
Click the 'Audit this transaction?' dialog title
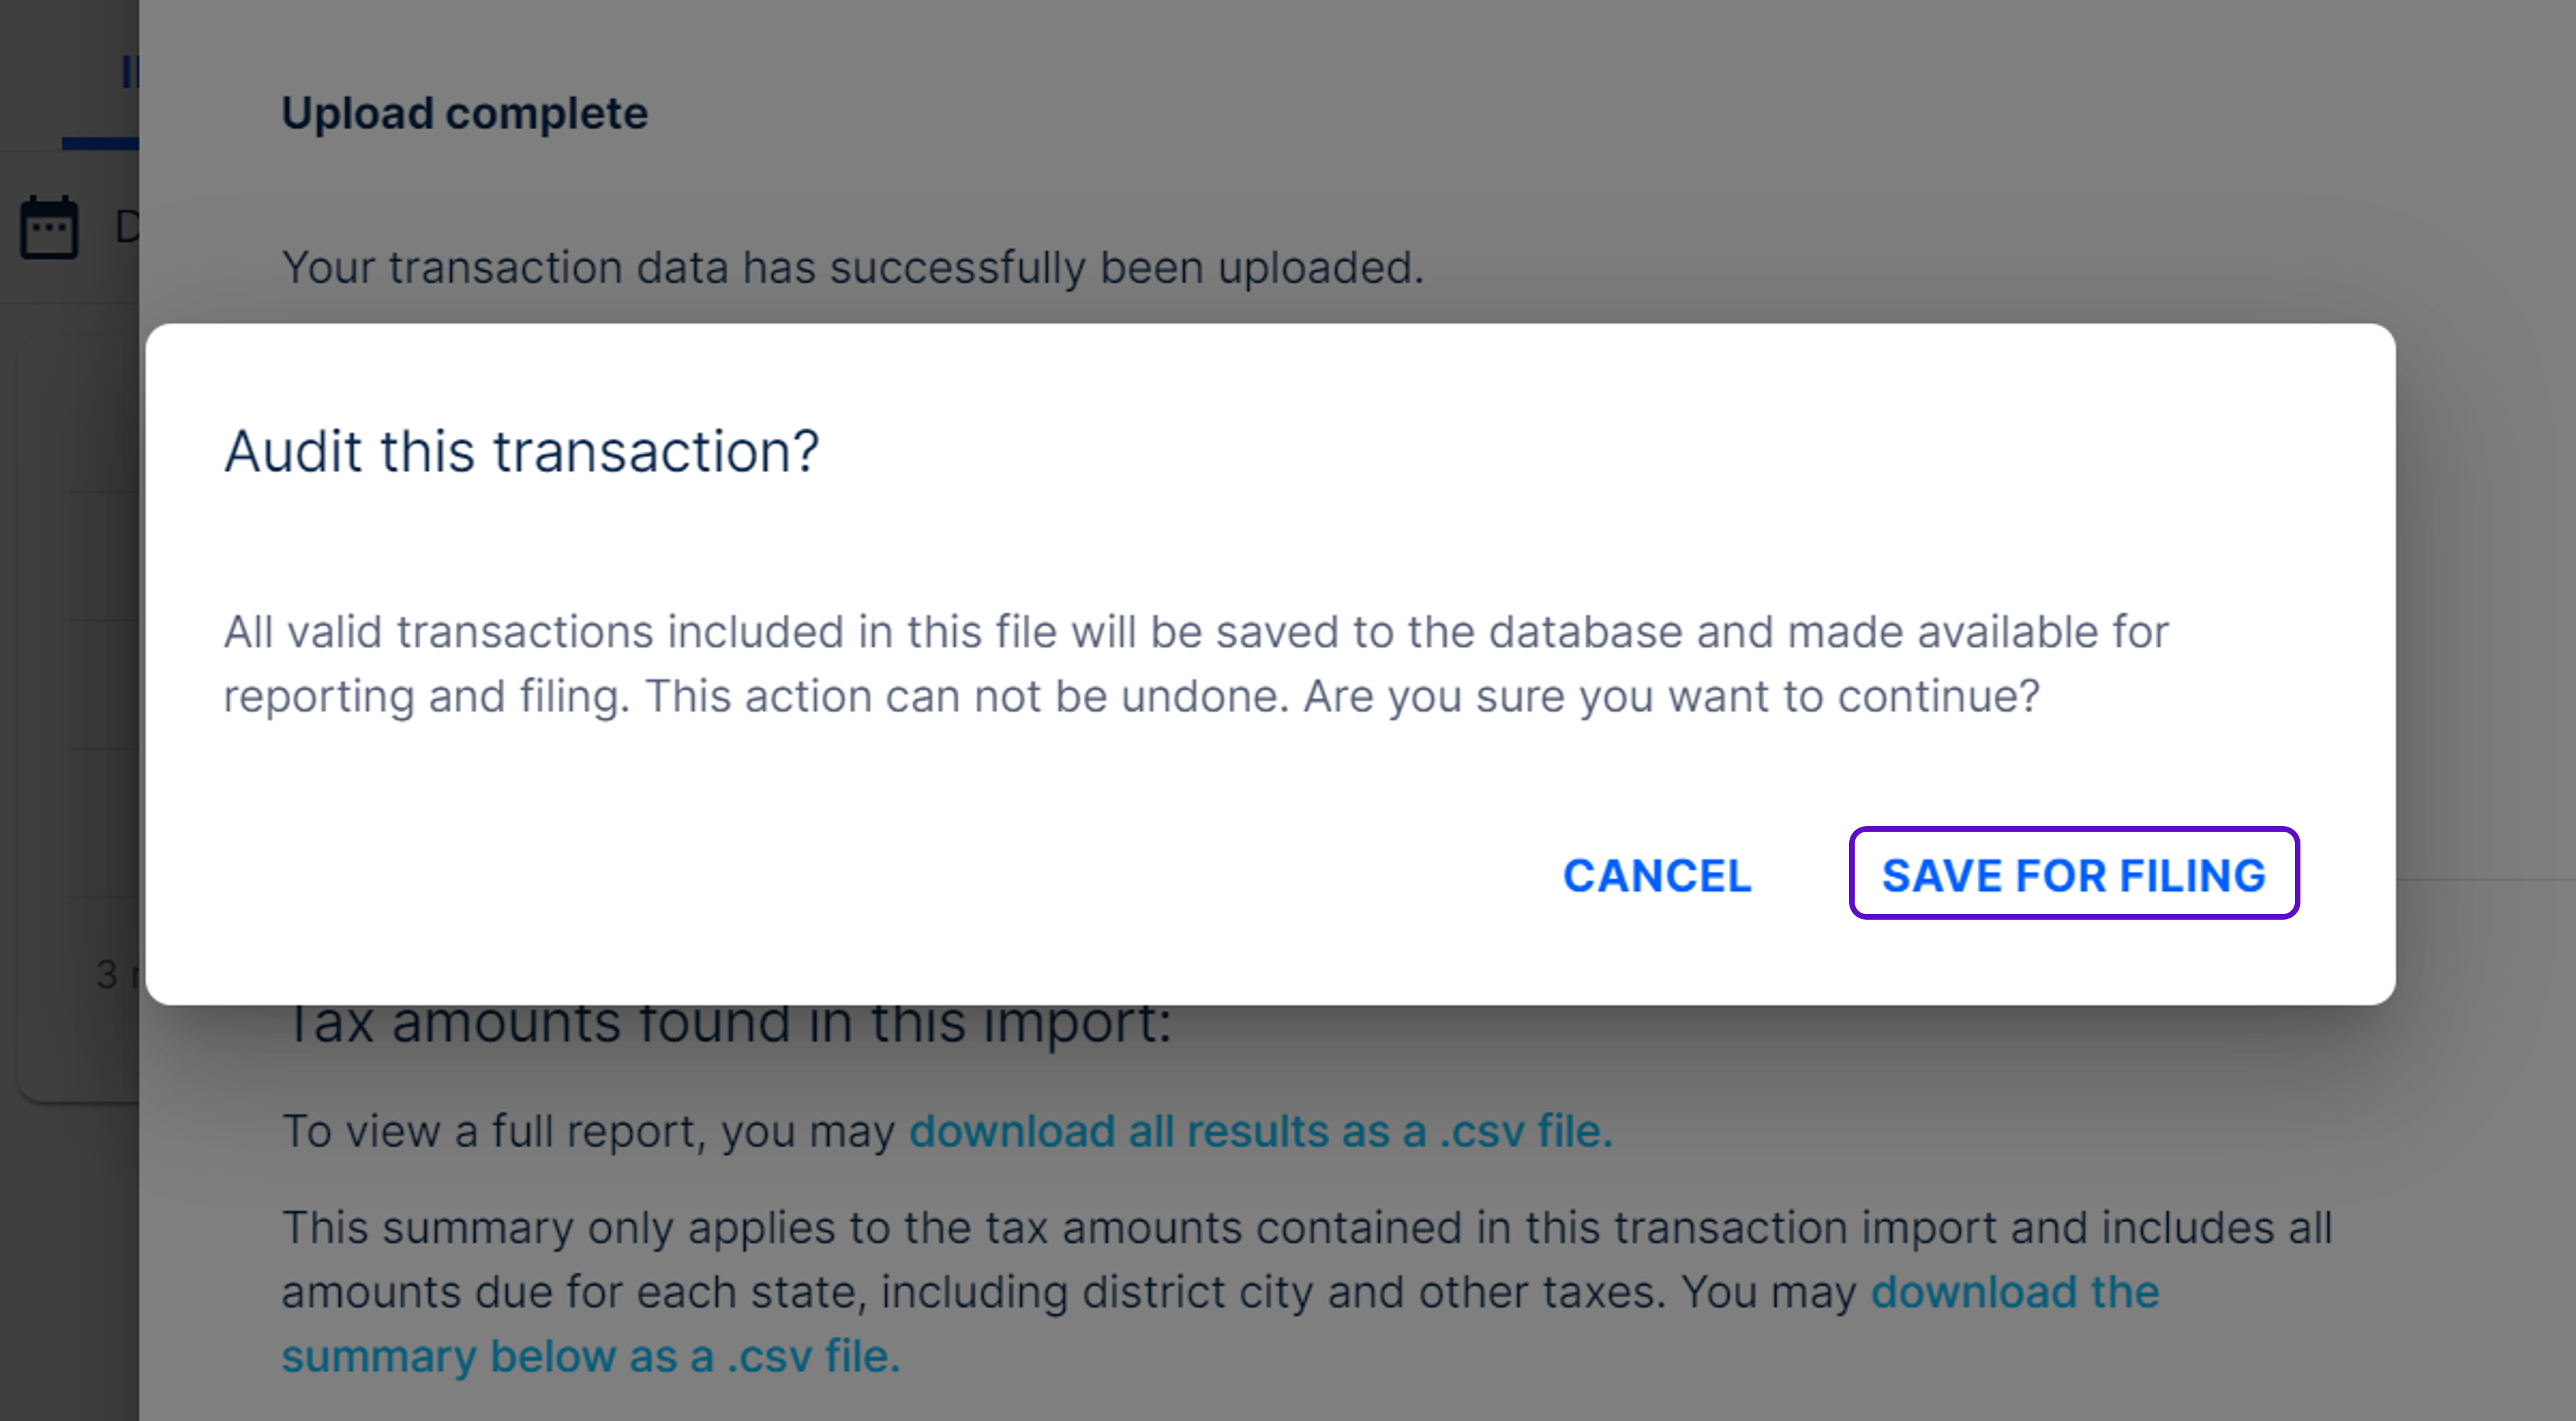click(521, 451)
